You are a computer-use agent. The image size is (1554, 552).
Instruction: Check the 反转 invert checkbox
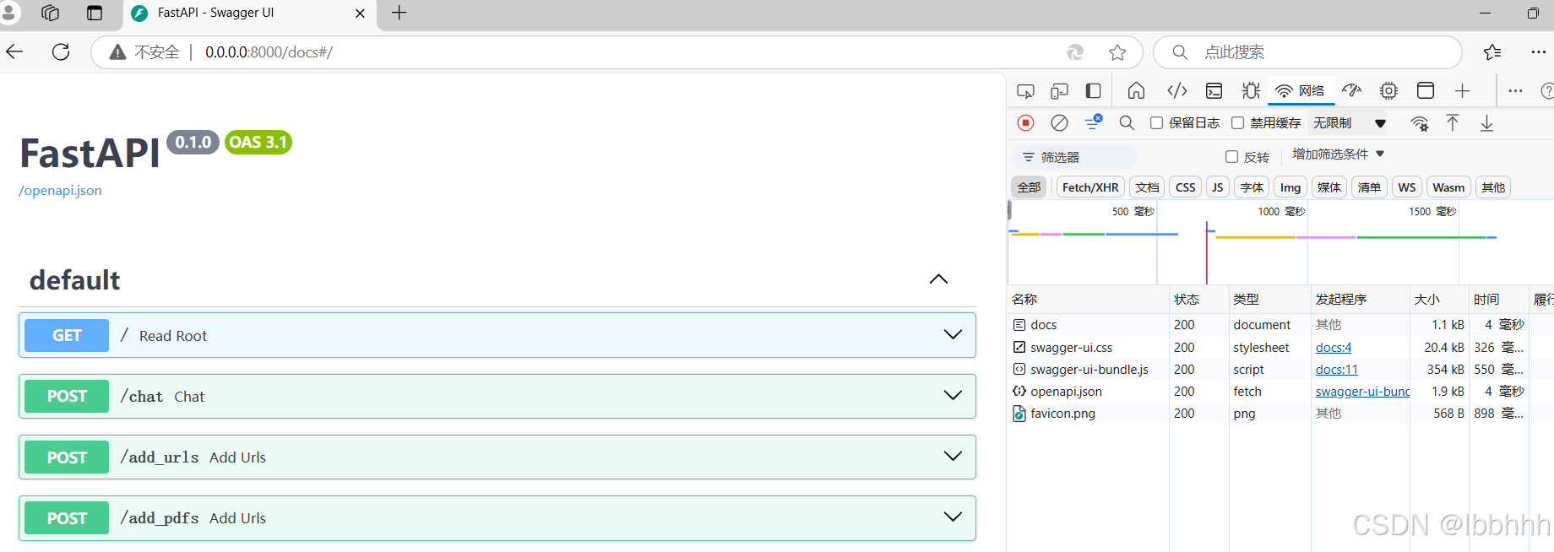tap(1231, 157)
